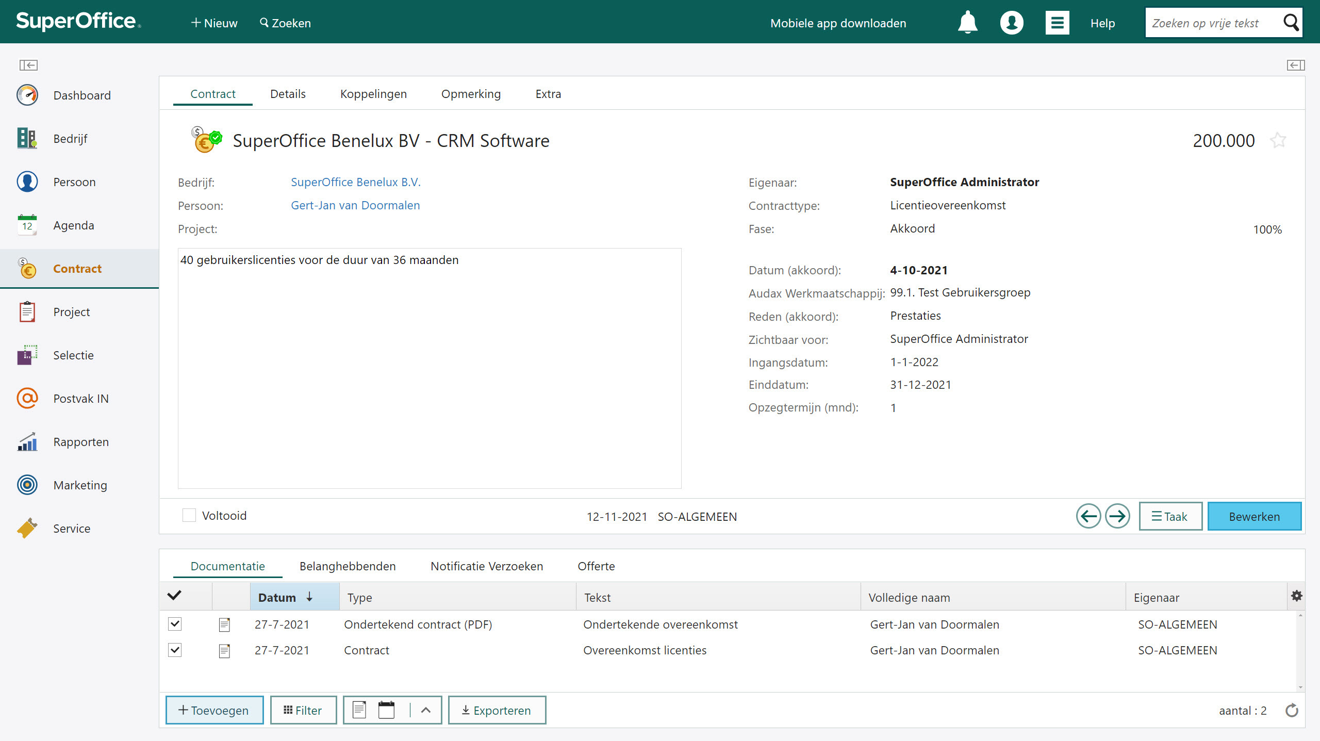The width and height of the screenshot is (1320, 741).
Task: Open Bedrijf in the sidebar
Action: point(70,139)
